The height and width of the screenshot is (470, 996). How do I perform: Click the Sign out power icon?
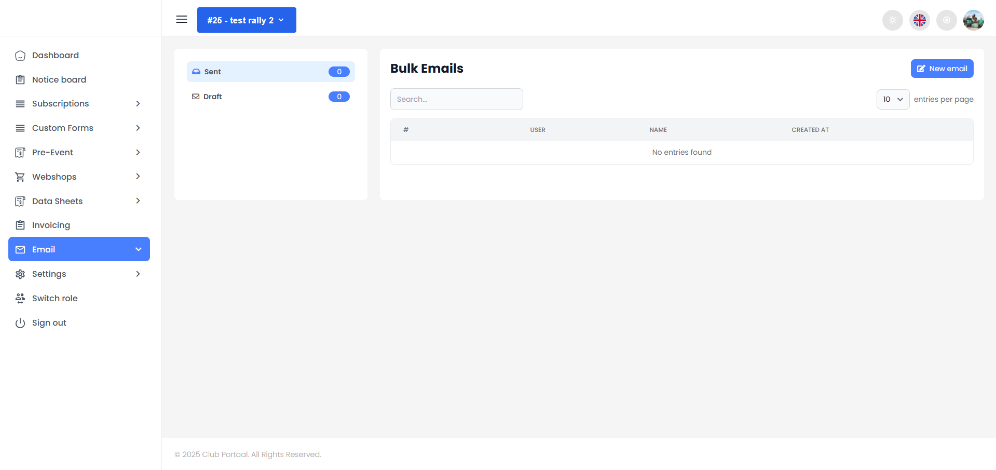coord(20,323)
